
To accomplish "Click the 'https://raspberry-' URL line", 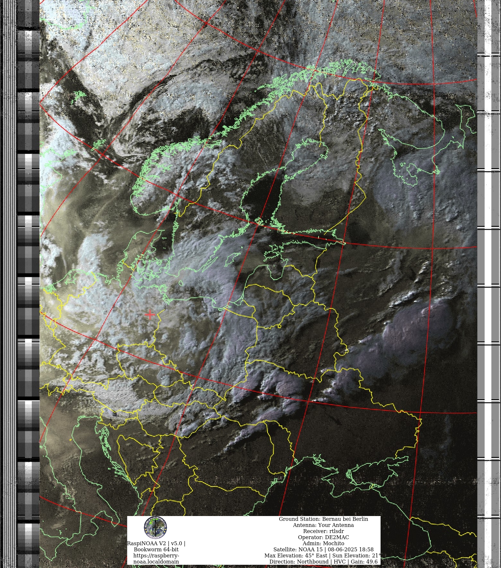I will click(156, 555).
